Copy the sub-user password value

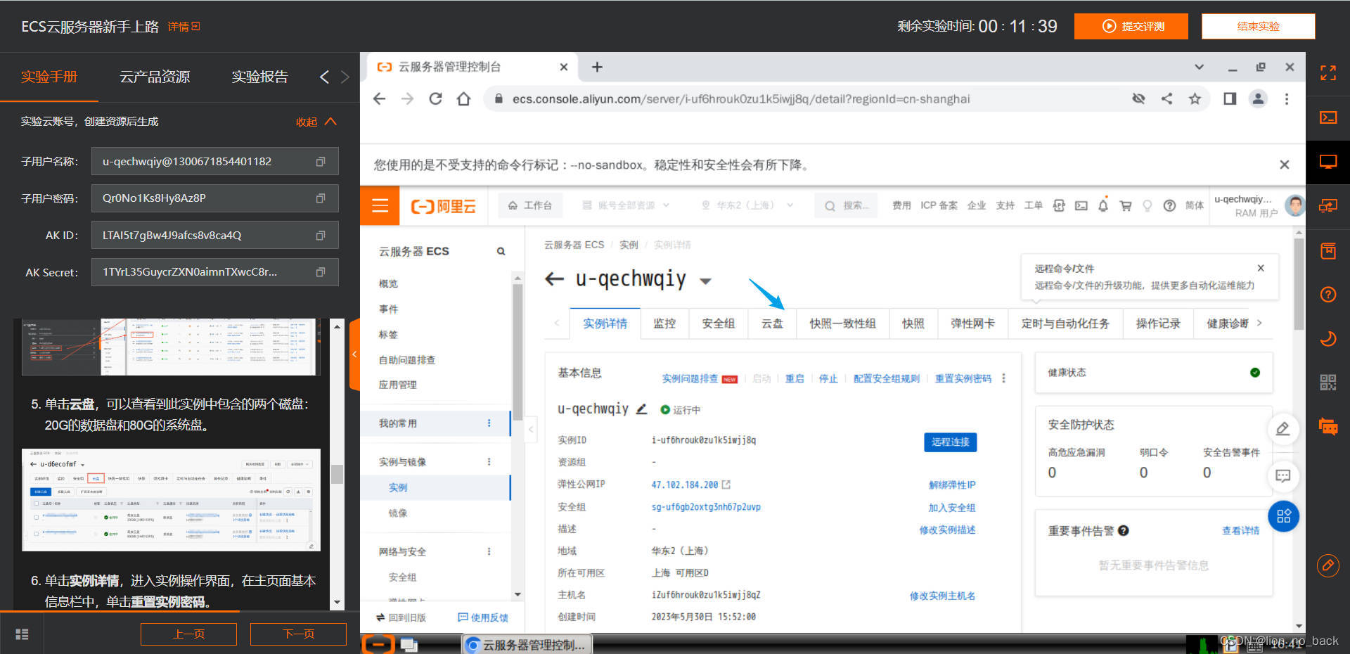321,198
